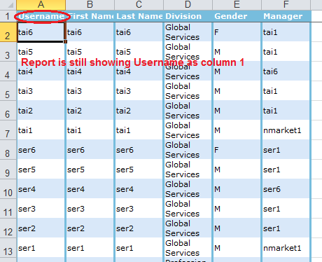Select row 13 header
This screenshot has height=262, width=322.
click(x=8, y=248)
